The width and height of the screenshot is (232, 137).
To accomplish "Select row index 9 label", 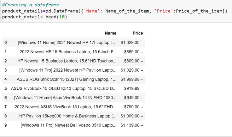I will (x=5, y=125).
